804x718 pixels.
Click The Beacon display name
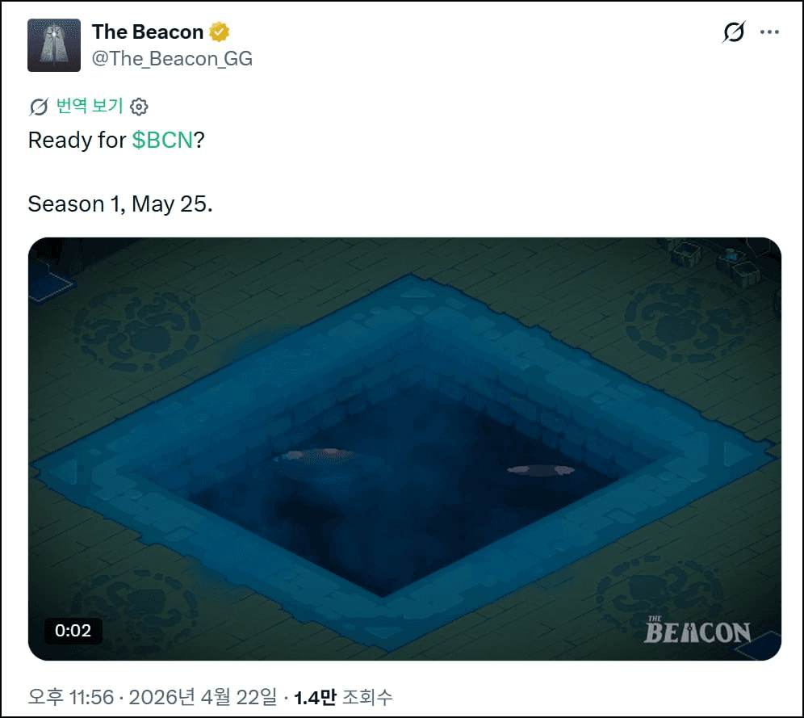click(x=148, y=31)
